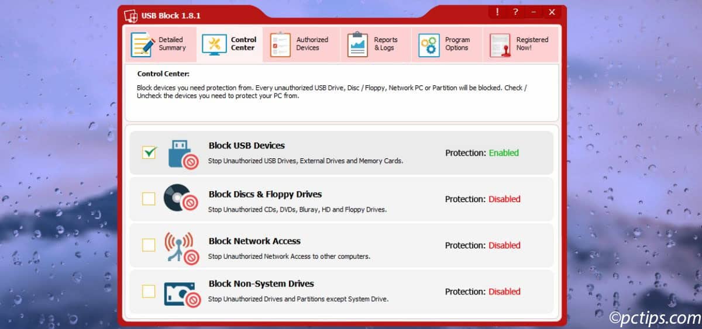
Task: Select the Control Center wrench monitor icon
Action: click(x=214, y=44)
